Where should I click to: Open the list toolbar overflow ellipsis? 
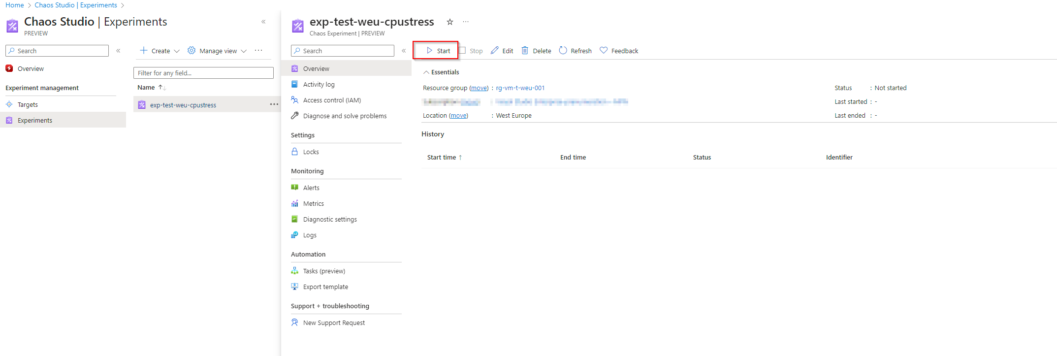pyautogui.click(x=258, y=50)
